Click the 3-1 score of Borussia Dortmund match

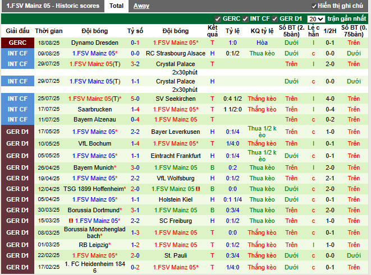135,210
